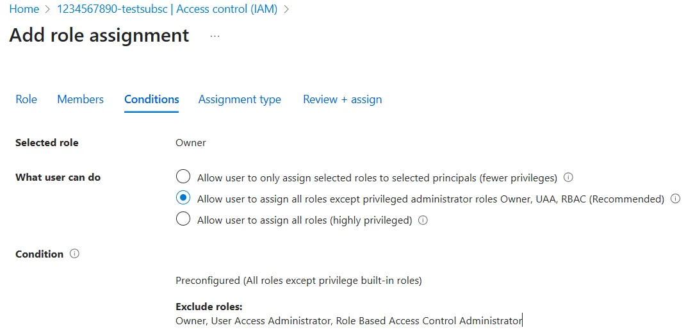Click the excluded roles list text
Viewport: 686px width, 330px height.
coord(348,320)
